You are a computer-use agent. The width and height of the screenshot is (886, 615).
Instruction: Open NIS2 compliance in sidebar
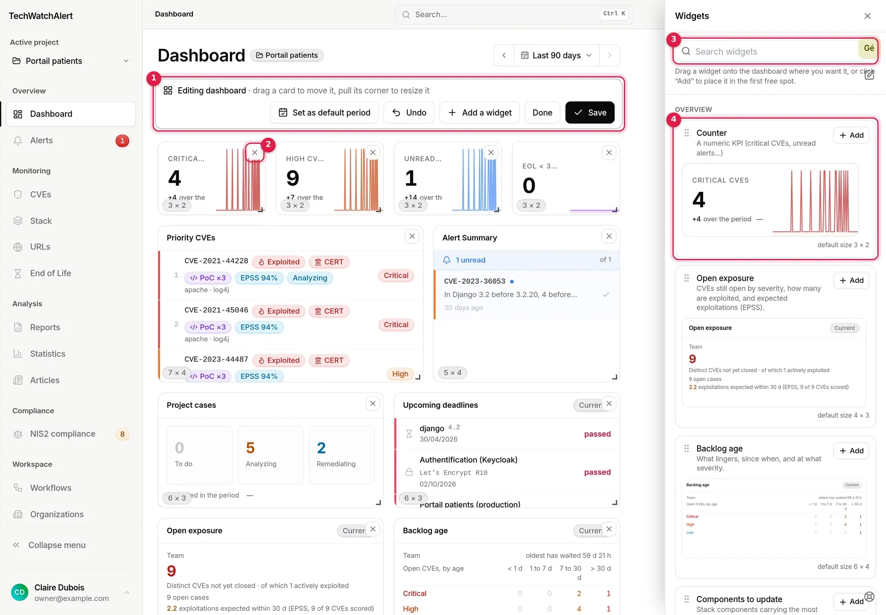71,434
